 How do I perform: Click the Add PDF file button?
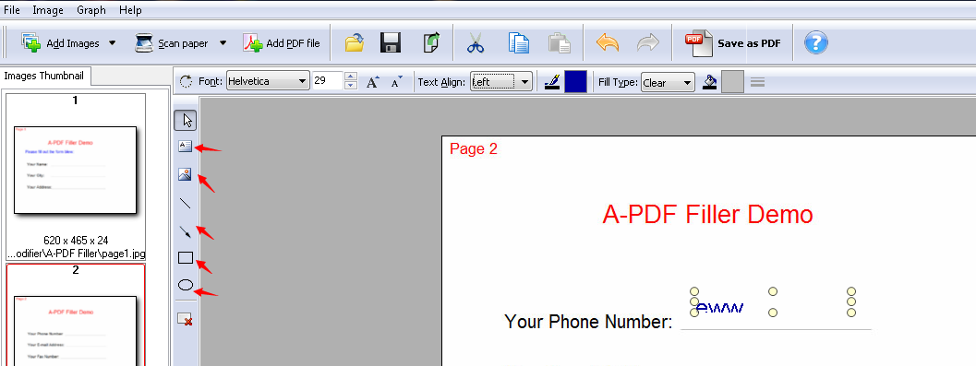pos(282,43)
